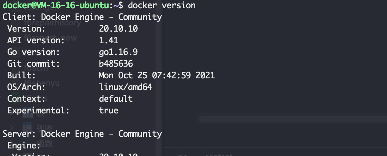Expand the 视图 node chevron
387x156 pixels.
[x=12, y=128]
